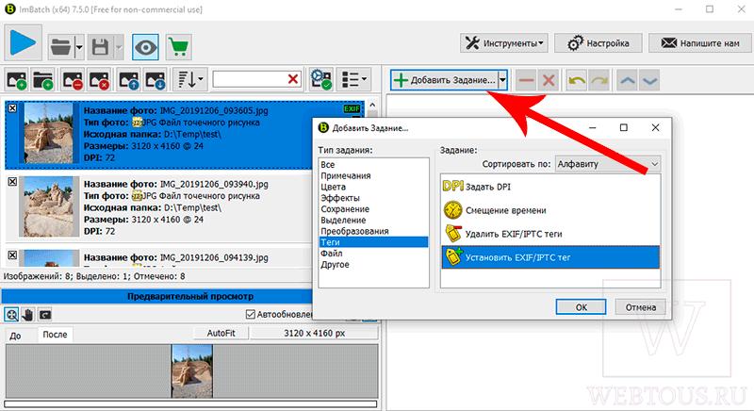
Task: Expand arrow next to Добавить Задание
Action: [x=502, y=80]
